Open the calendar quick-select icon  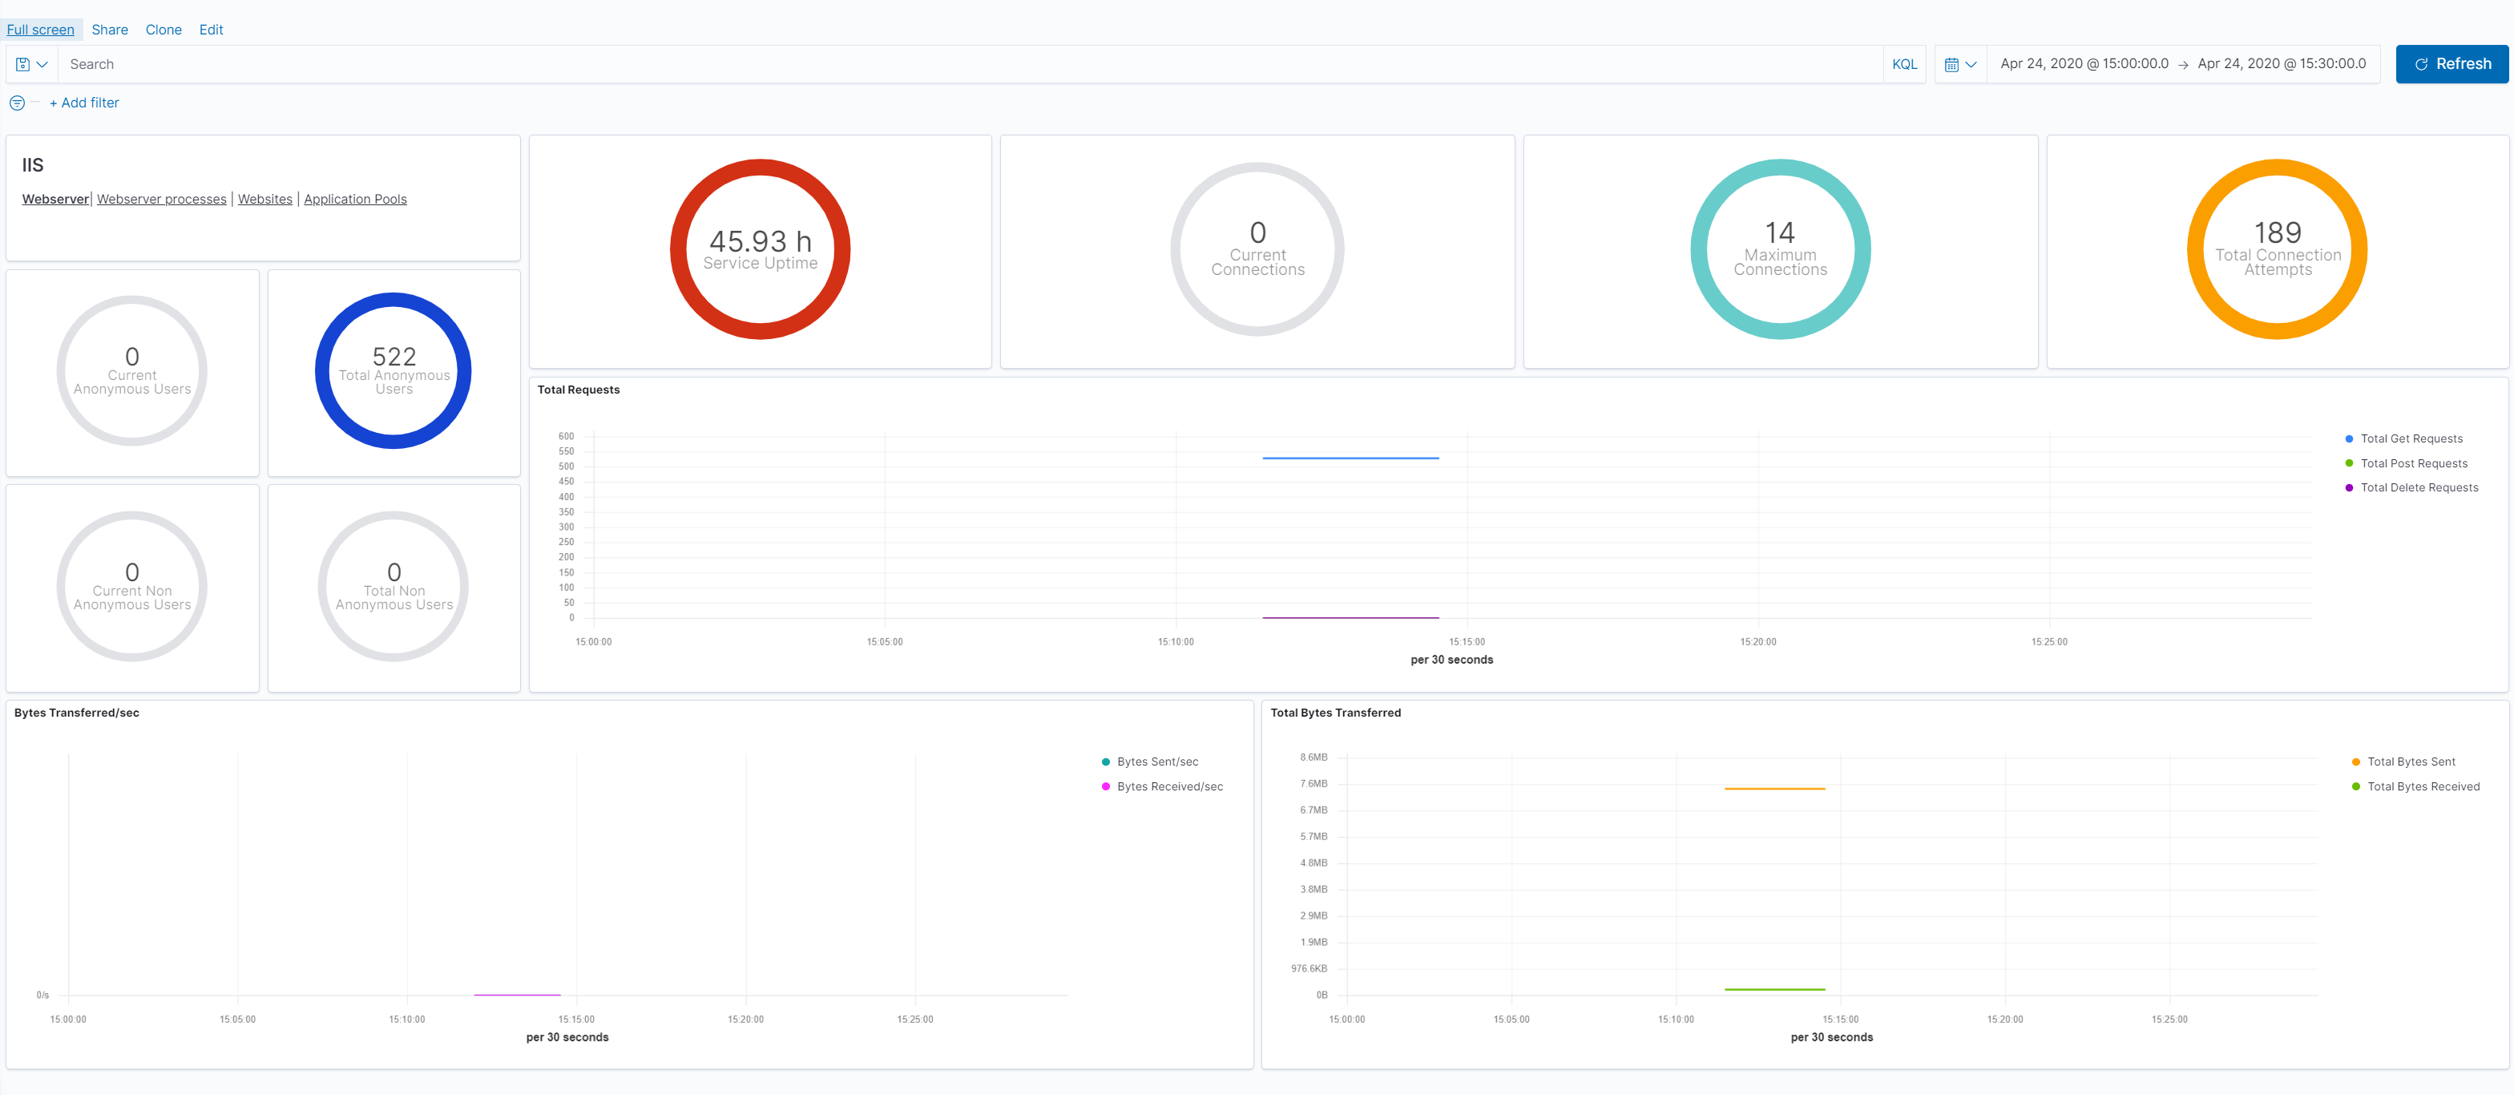point(1953,63)
